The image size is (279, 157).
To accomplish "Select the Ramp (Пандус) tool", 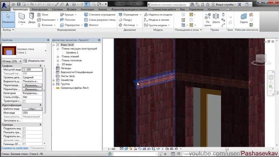I will (126, 20).
